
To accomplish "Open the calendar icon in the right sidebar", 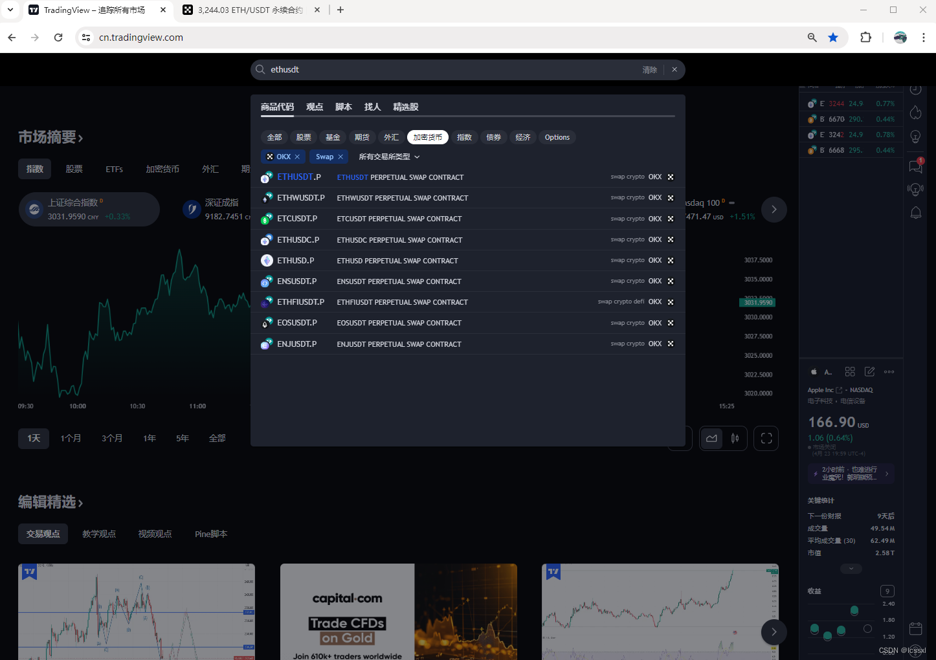I will click(x=915, y=628).
